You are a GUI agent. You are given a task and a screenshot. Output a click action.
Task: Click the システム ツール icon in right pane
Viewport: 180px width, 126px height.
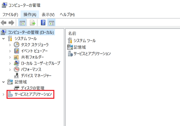pyautogui.click(x=70, y=40)
